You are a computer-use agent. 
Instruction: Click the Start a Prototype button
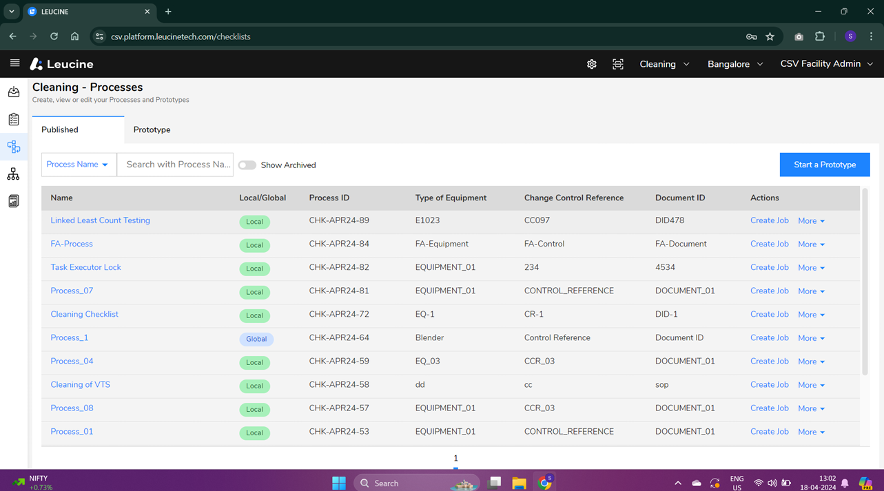pos(825,165)
